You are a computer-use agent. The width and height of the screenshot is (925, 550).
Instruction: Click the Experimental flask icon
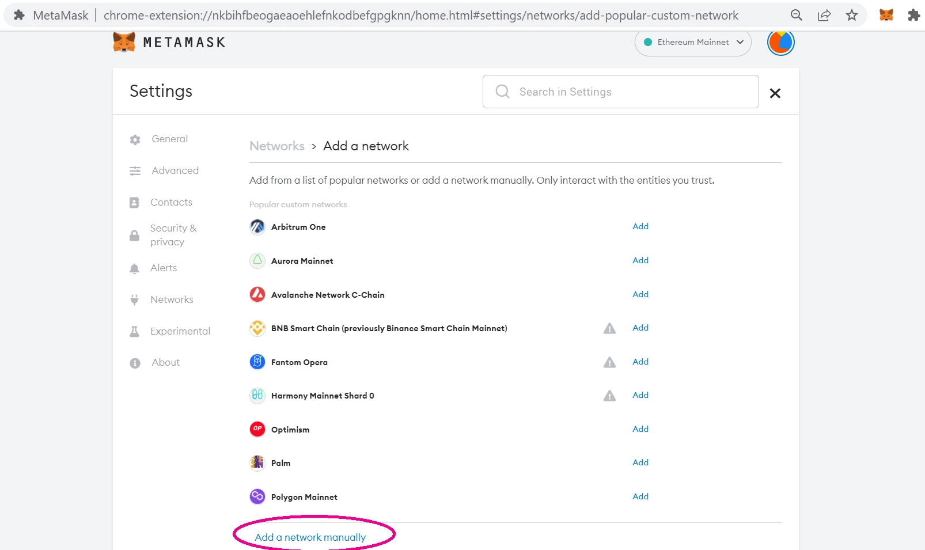click(x=134, y=331)
